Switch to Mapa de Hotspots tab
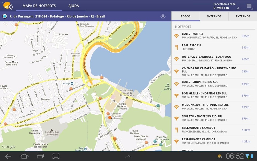This screenshot has width=257, height=161. [x=39, y=6]
